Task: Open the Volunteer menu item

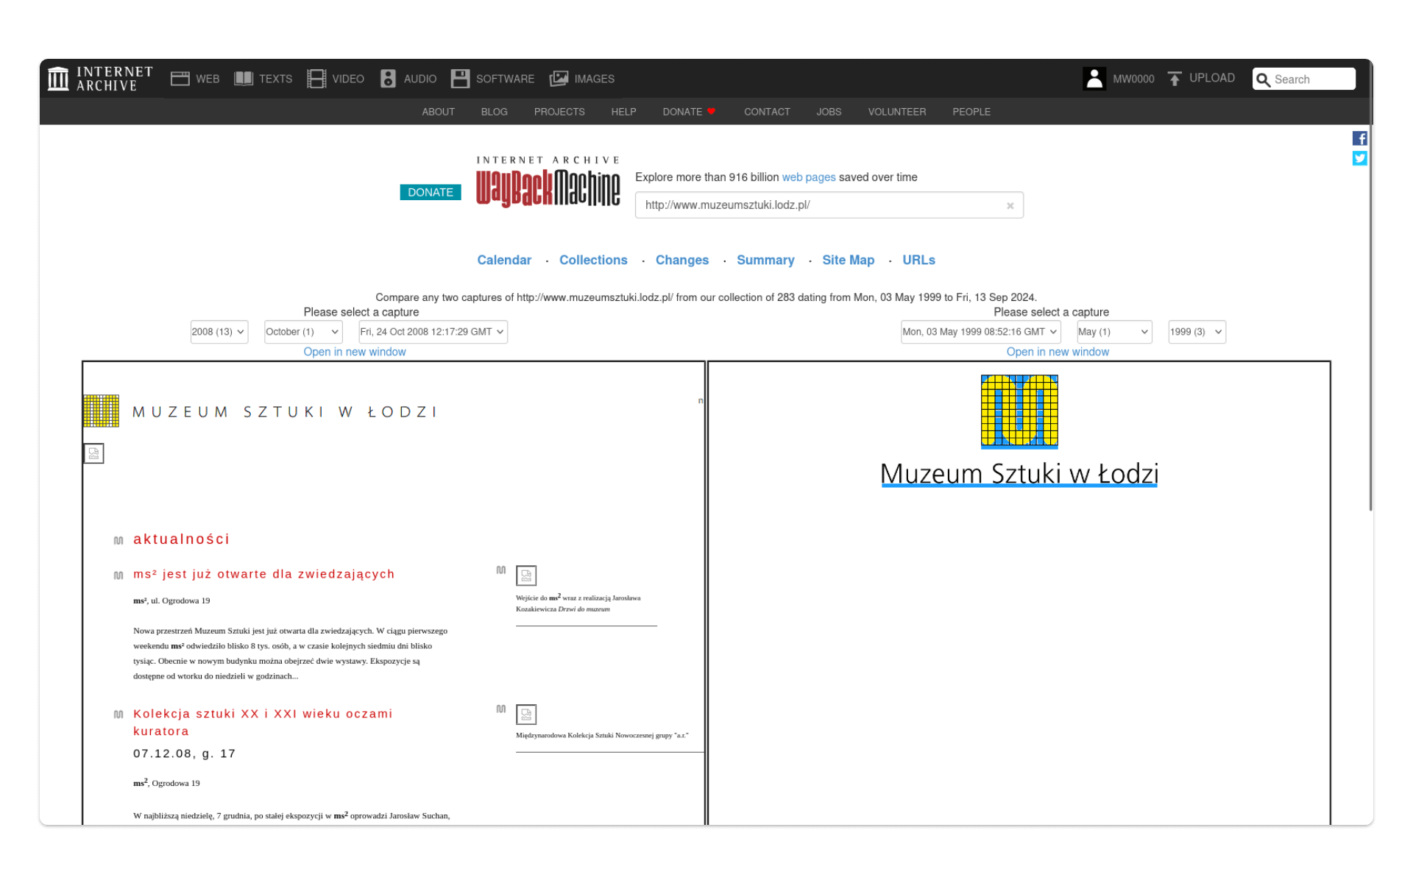Action: click(897, 112)
